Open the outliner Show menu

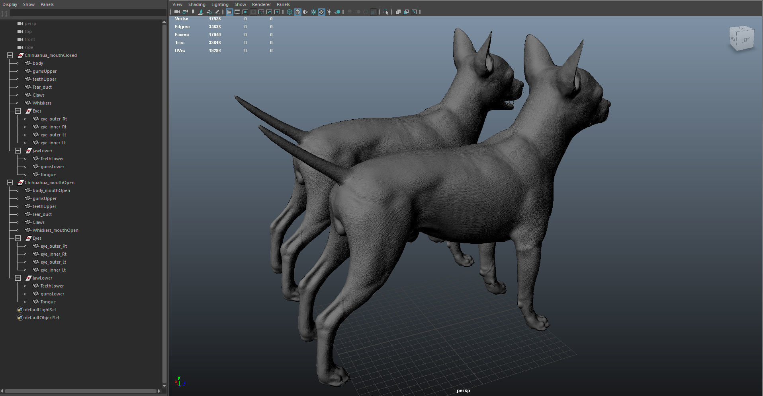click(x=29, y=4)
